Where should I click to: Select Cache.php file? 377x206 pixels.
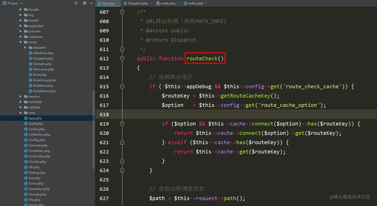(36, 129)
